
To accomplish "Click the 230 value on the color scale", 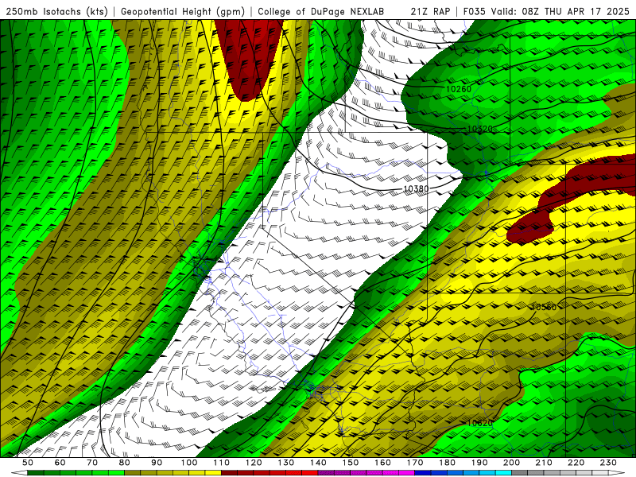I will point(608,463).
